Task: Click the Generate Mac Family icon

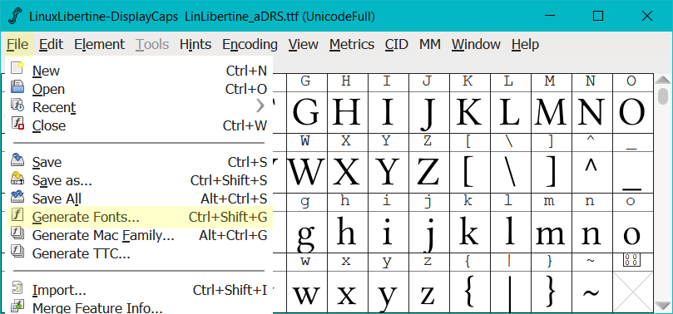Action: [x=17, y=234]
